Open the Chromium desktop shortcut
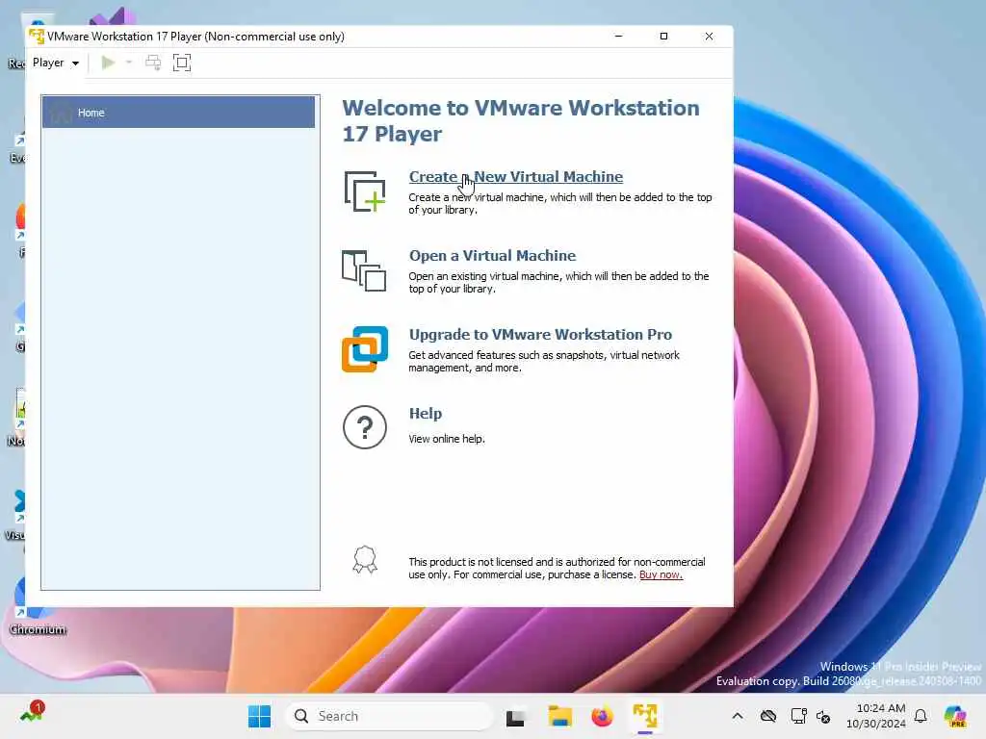 37,604
